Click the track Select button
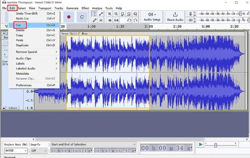This screenshot has height=158, width=250. [x=13, y=108]
